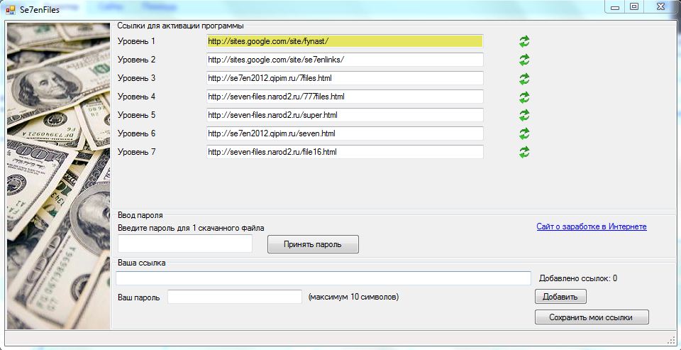Click the Уровень 1 label
The image size is (681, 350).
click(x=136, y=41)
